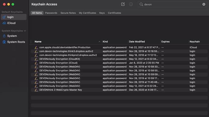Switch to the Keys tab

pos(102,13)
